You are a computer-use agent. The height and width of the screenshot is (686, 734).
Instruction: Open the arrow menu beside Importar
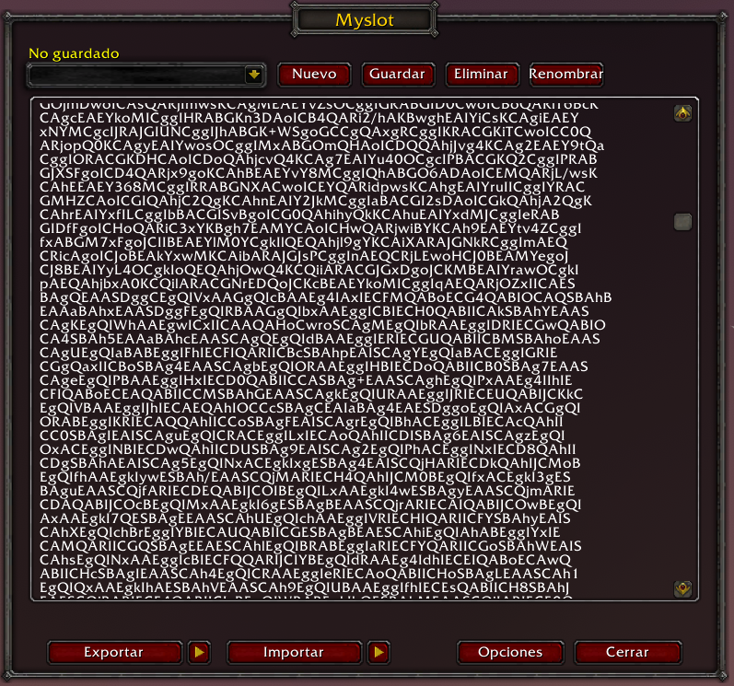pyautogui.click(x=378, y=652)
